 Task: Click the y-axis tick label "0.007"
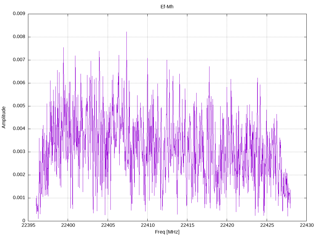pos(19,60)
